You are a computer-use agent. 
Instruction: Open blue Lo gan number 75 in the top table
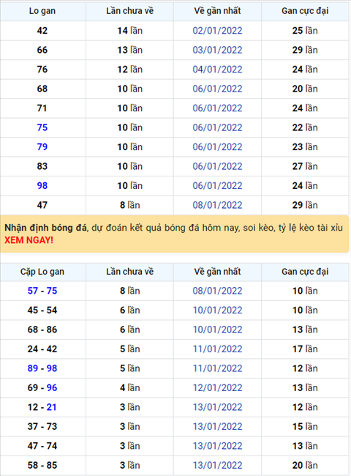click(42, 127)
